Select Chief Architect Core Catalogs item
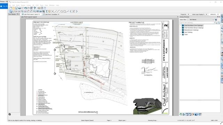Screen dimensions: 223x125 pyautogui.click(x=193, y=25)
